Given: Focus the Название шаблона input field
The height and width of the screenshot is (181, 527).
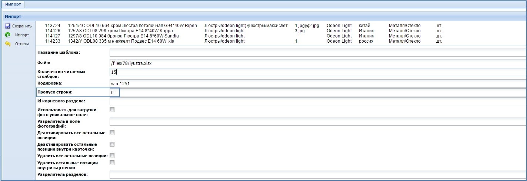Looking at the screenshot, I should 318,53.
